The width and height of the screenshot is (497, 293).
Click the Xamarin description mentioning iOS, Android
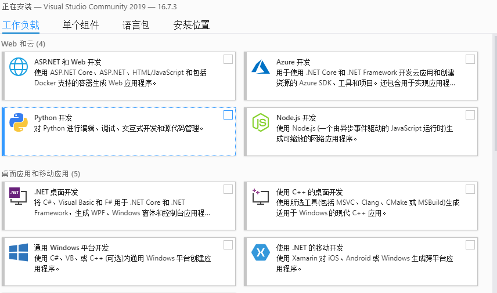[x=365, y=263]
